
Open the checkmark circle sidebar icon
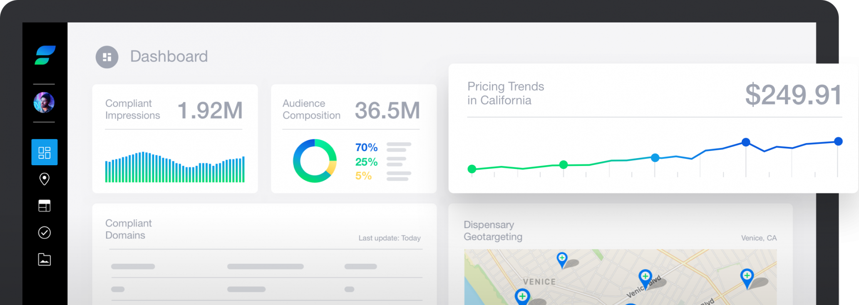[45, 233]
